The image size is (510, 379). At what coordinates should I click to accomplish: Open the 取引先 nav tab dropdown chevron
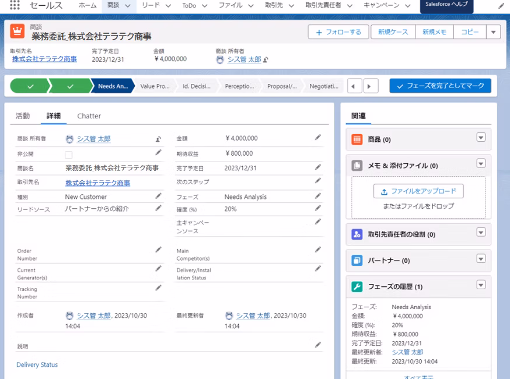291,5
